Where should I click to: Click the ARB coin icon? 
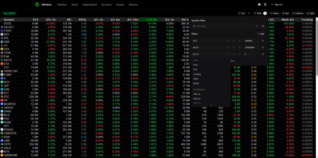(2, 42)
